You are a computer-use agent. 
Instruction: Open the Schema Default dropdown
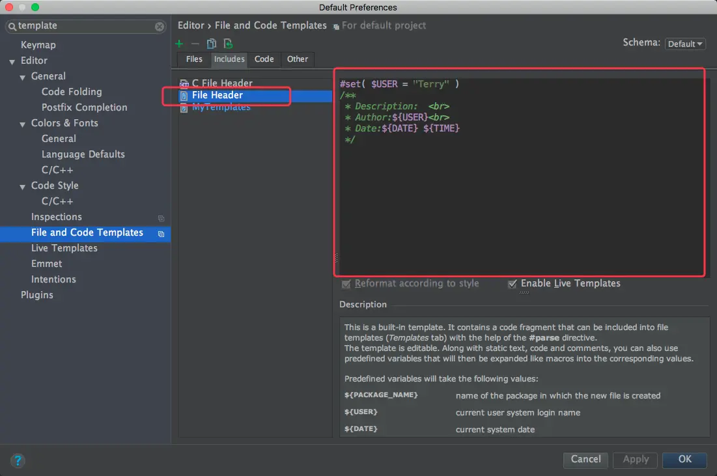[685, 44]
